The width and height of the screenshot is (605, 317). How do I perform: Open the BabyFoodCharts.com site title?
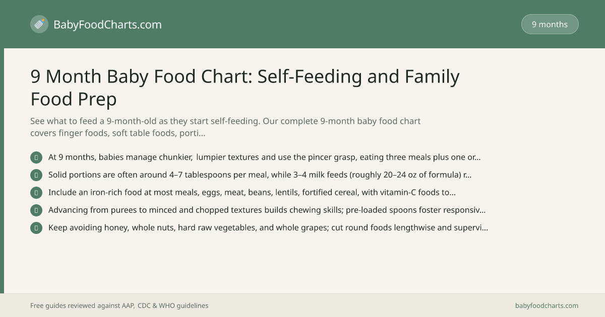107,24
